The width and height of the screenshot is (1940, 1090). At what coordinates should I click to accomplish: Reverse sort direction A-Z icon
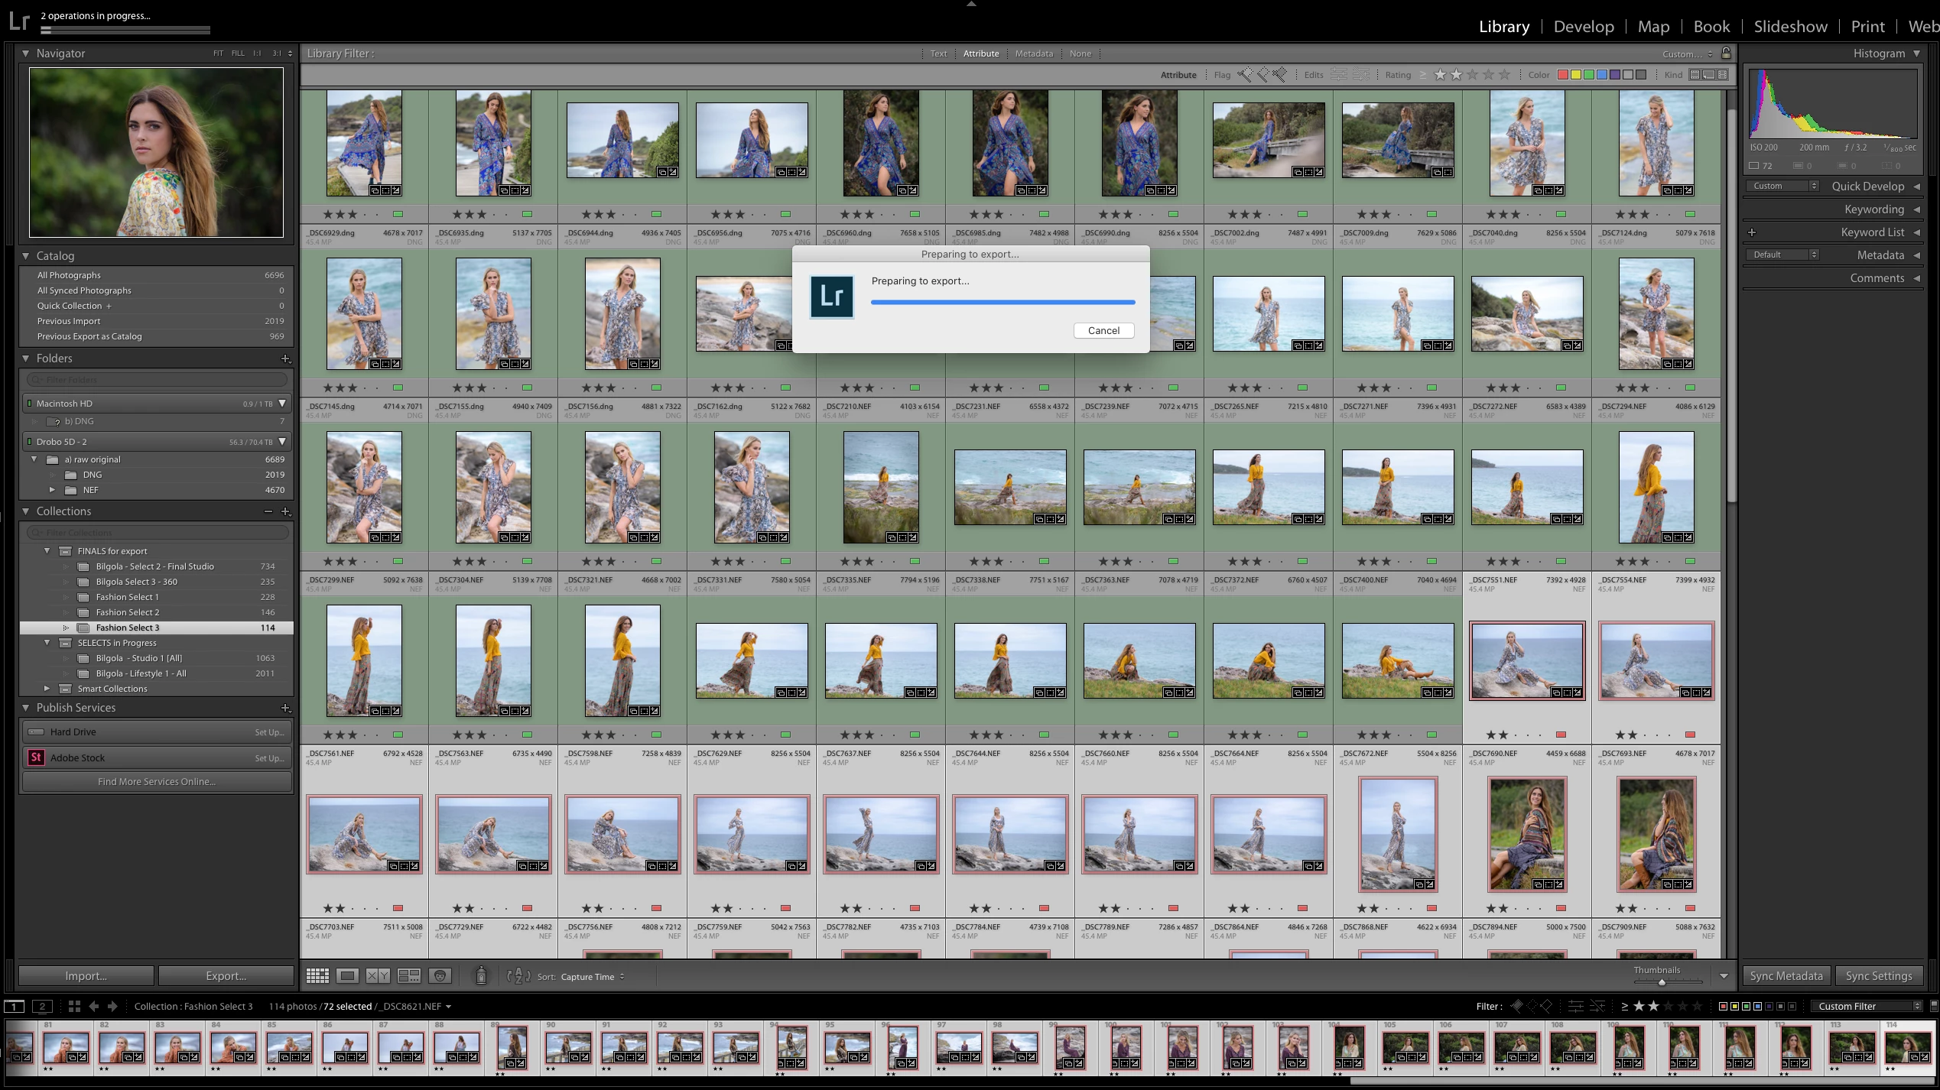[518, 976]
